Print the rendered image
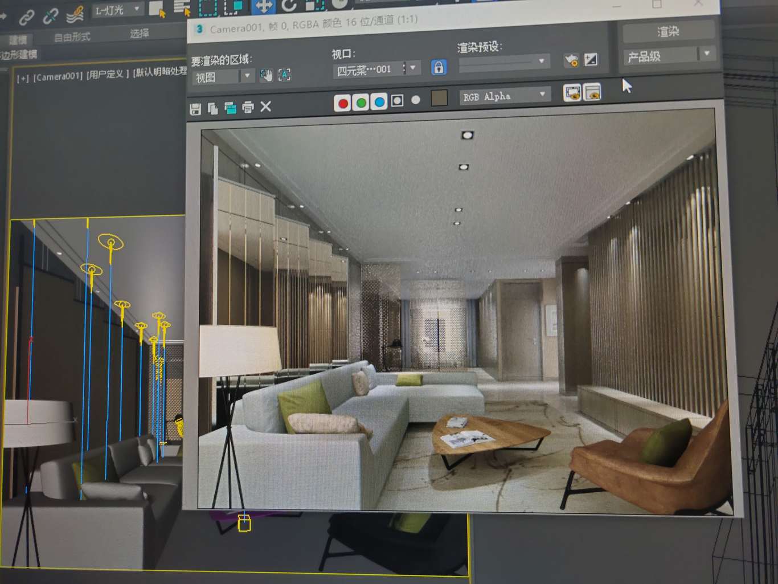The height and width of the screenshot is (584, 778). pyautogui.click(x=248, y=107)
